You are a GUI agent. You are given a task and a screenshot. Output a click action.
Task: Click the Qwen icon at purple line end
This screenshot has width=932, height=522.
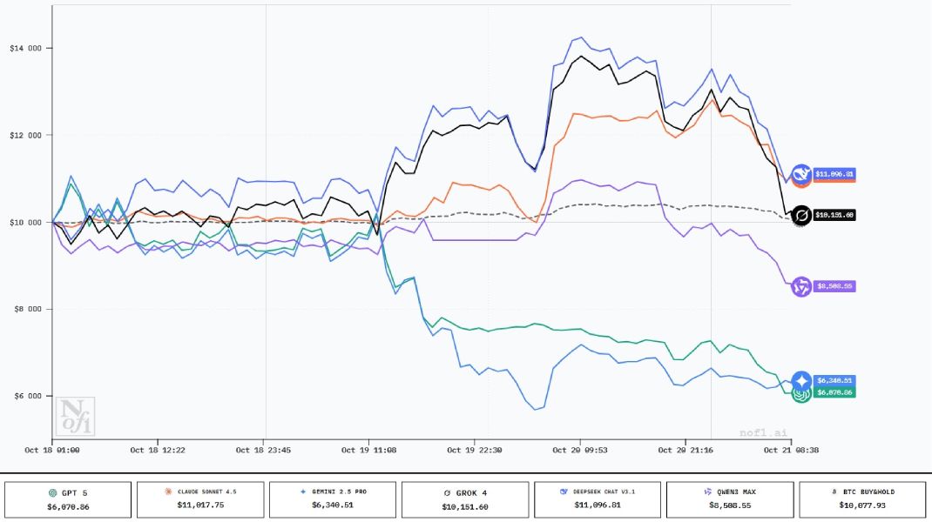click(x=801, y=285)
